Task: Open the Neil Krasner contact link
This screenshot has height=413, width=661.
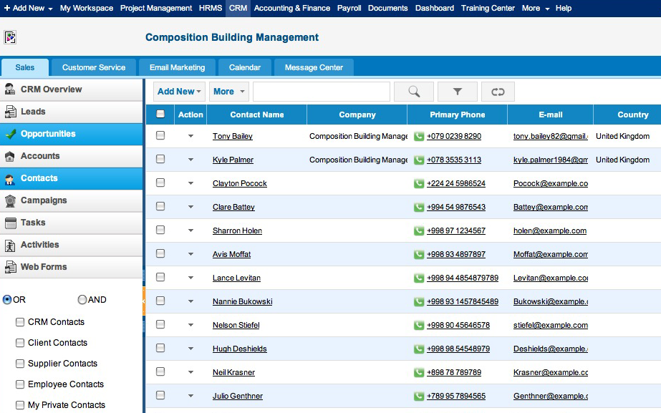Action: [x=233, y=372]
